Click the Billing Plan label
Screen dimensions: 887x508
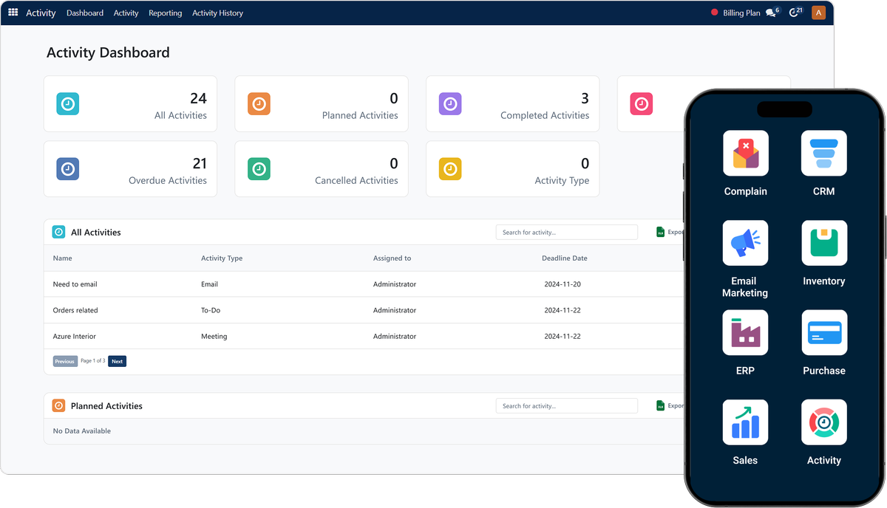pyautogui.click(x=741, y=13)
